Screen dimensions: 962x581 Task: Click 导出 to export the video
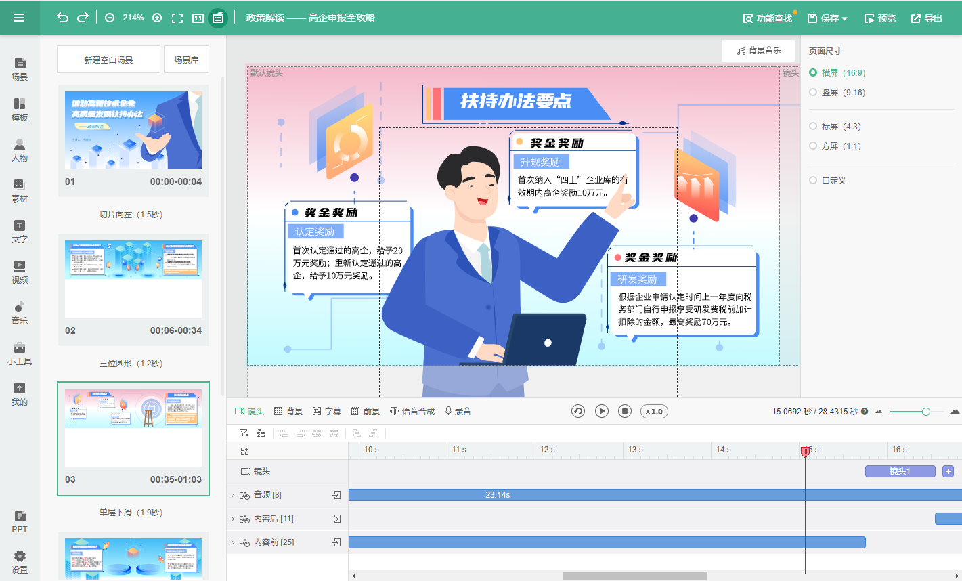click(927, 18)
